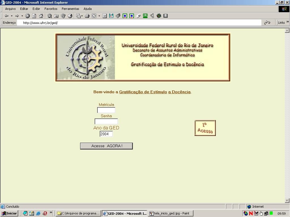The image size is (290, 217).
Task: Open the Favorites pane icon
Action: pos(56,16)
